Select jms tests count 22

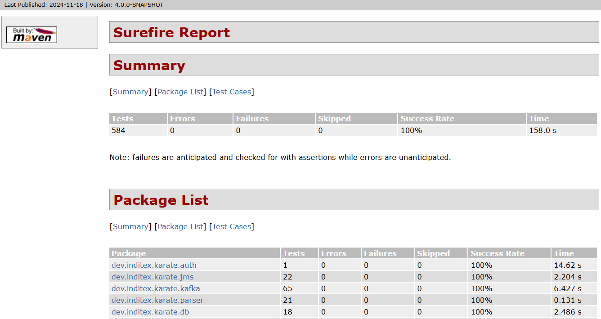tap(287, 277)
